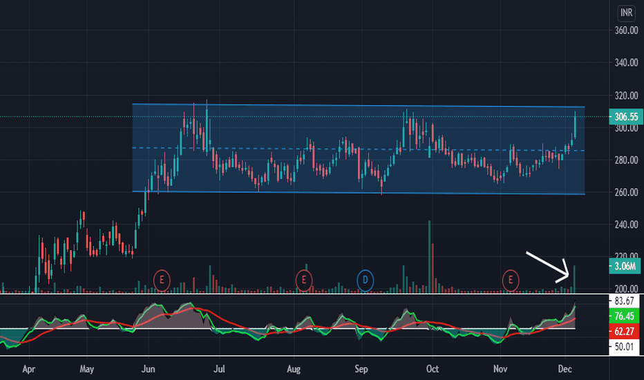
Task: Click the INR currency button
Action: [626, 12]
